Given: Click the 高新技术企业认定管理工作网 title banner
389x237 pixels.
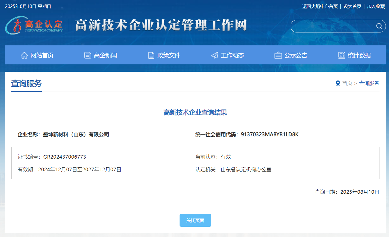Looking at the screenshot, I should point(161,25).
